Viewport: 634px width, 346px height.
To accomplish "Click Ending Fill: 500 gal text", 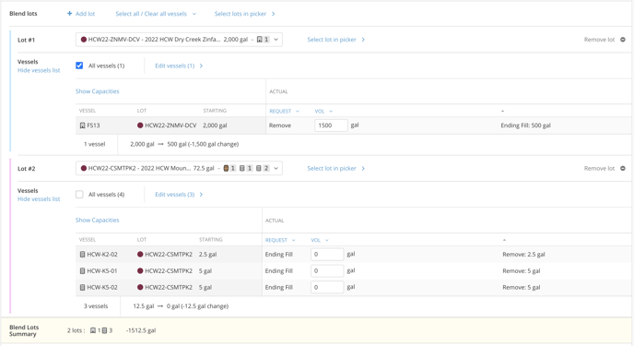I will pyautogui.click(x=525, y=125).
